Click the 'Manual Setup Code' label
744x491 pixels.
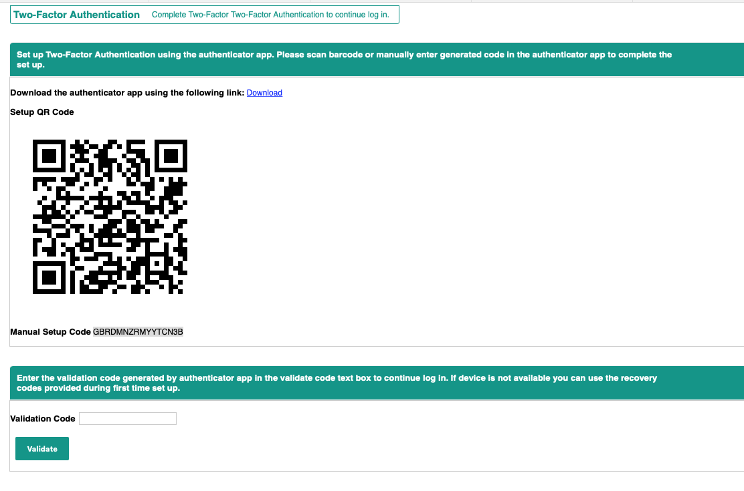click(x=50, y=332)
